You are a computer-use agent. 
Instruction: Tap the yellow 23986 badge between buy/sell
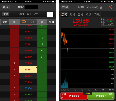pos(87,94)
